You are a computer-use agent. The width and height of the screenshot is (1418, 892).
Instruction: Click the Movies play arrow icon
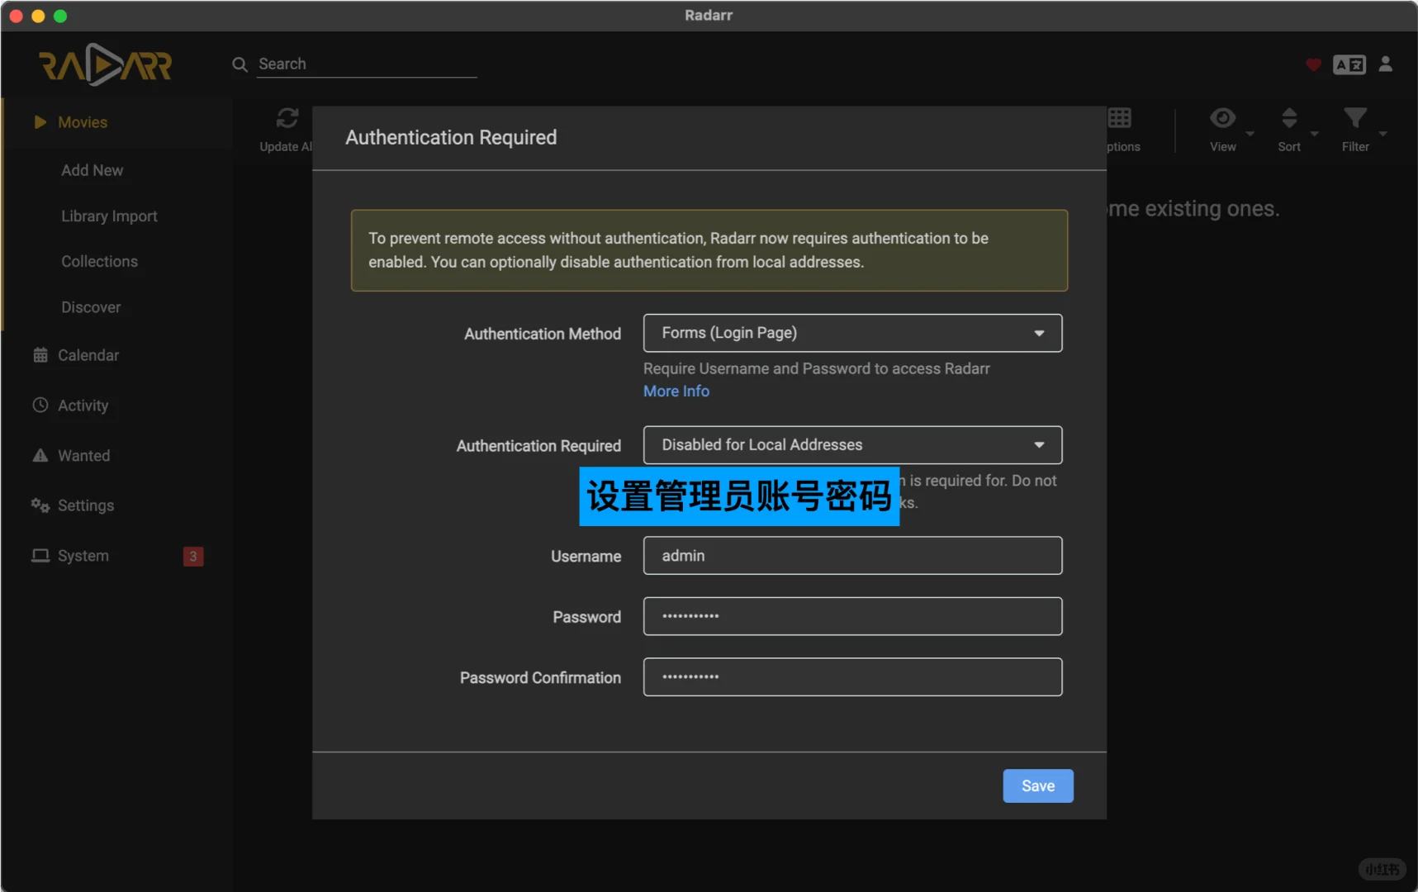(x=40, y=122)
